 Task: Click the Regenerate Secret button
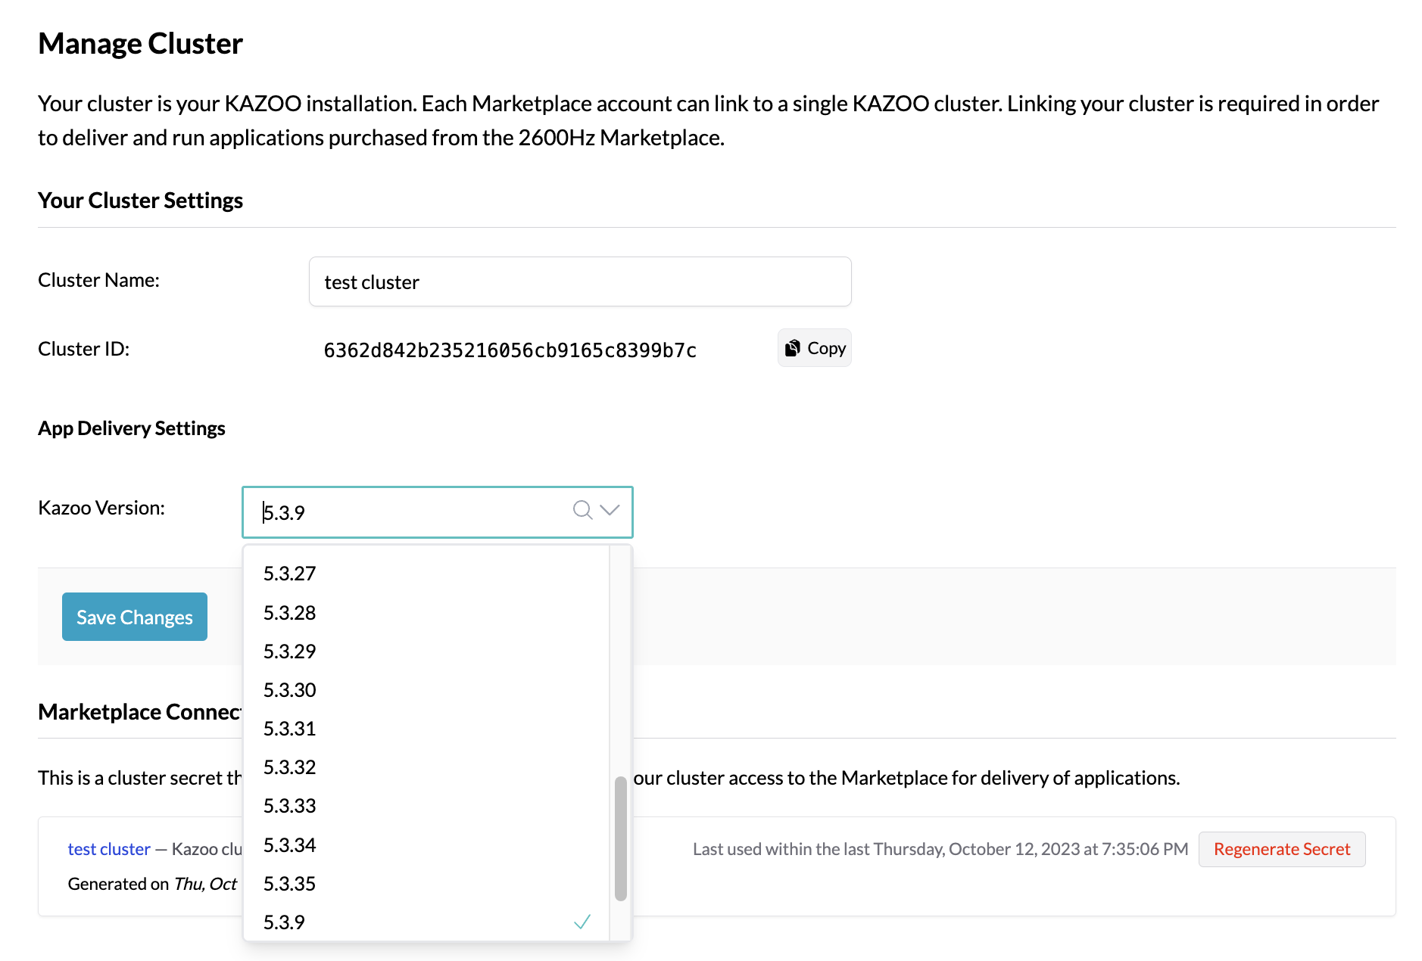click(1282, 849)
